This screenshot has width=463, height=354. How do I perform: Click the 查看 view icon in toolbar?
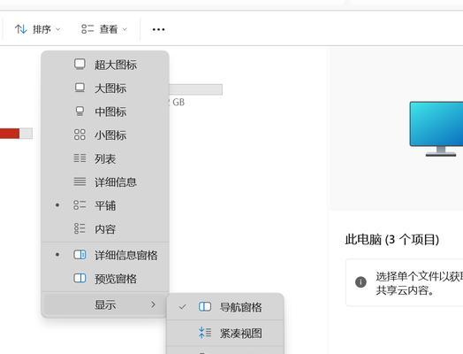tap(87, 29)
